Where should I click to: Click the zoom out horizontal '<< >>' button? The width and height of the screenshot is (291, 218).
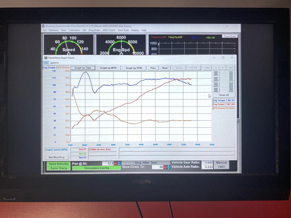194,68
